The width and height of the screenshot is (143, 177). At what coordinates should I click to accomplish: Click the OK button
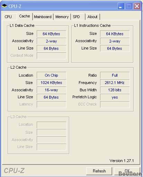127,171
